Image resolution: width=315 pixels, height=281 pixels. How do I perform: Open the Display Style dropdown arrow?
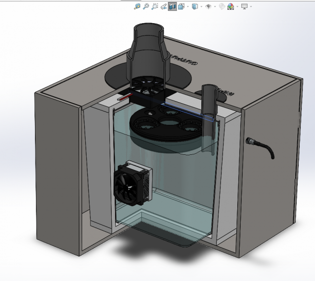[201, 7]
